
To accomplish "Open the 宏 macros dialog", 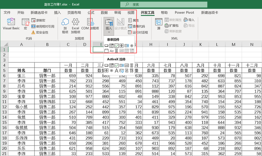I will [x=25, y=24].
